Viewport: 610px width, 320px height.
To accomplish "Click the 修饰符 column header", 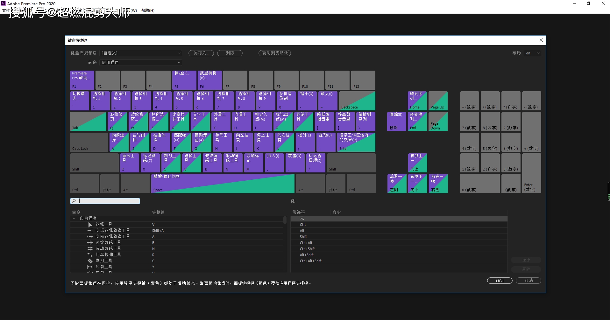I will tap(299, 212).
